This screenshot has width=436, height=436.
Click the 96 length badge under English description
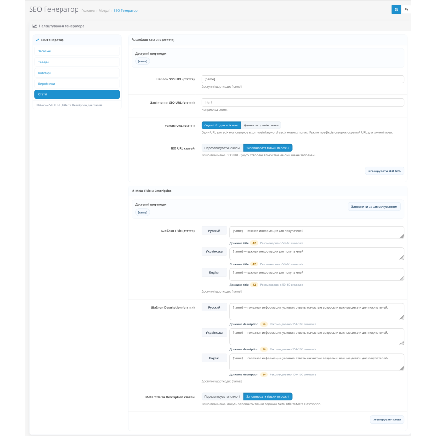(264, 374)
